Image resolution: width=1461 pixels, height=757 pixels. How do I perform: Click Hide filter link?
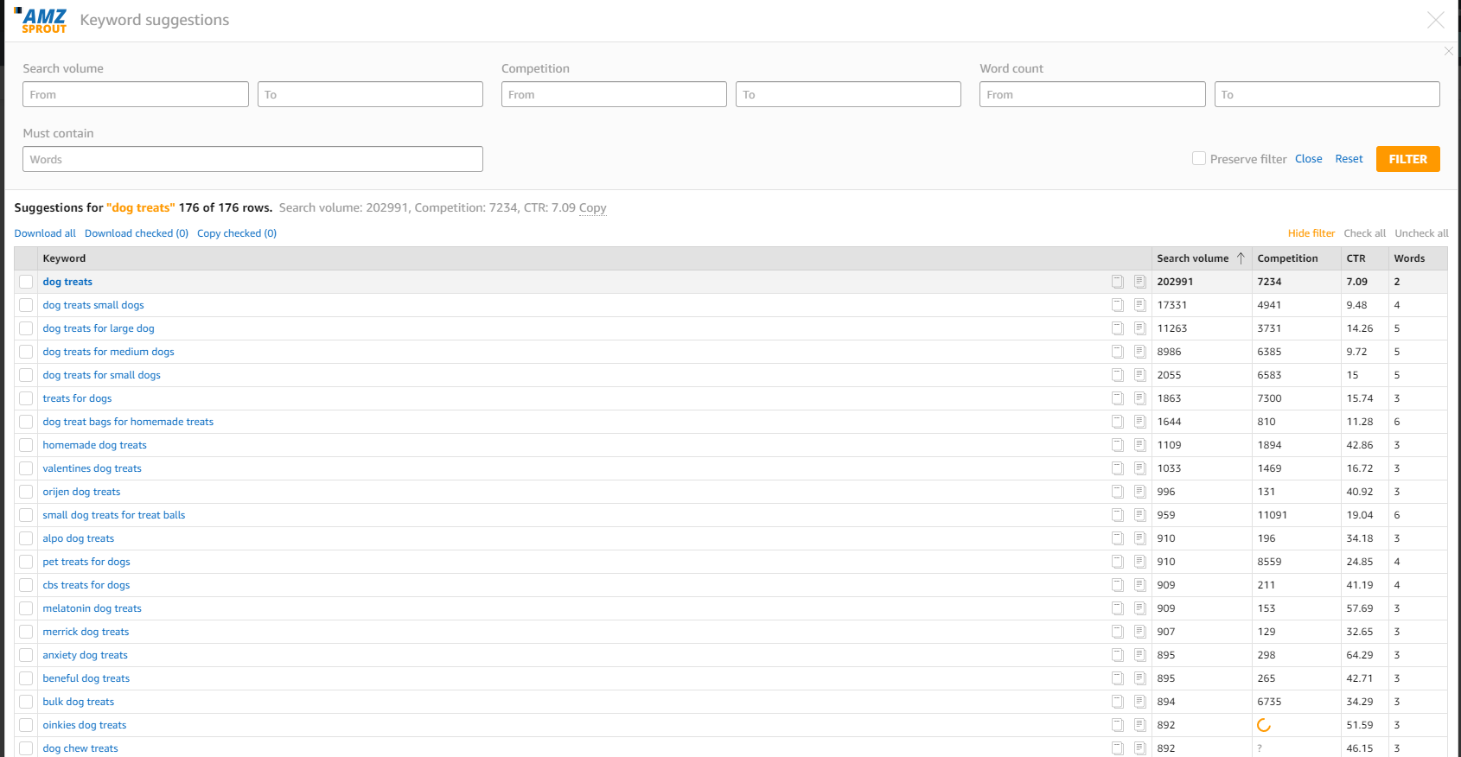point(1311,233)
